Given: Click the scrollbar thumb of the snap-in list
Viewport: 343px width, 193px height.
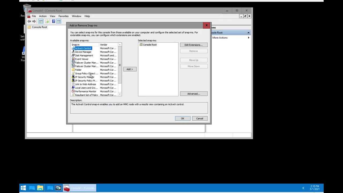Looking at the screenshot, I should tap(120, 65).
